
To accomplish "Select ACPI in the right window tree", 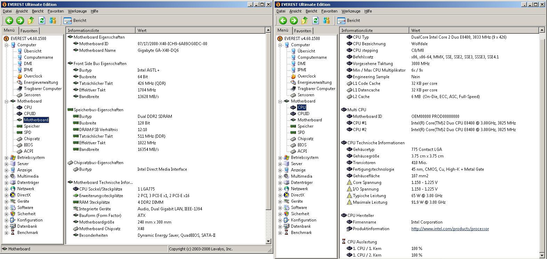I will pos(302,151).
